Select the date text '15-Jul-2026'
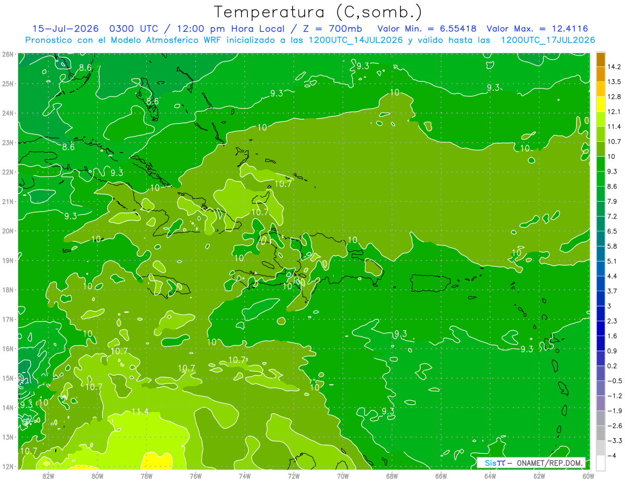 pyautogui.click(x=66, y=29)
